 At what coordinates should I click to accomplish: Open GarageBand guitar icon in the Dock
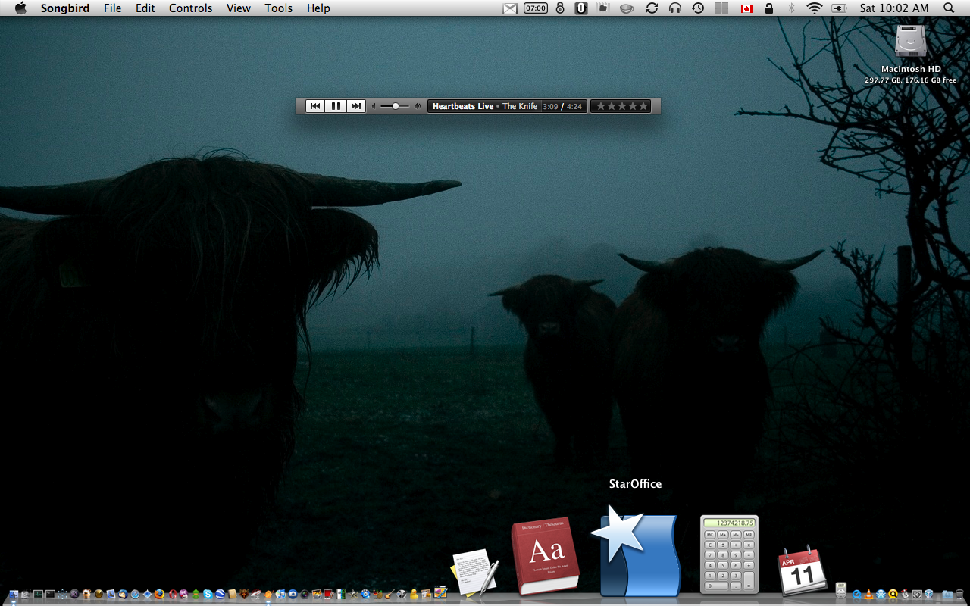click(389, 595)
